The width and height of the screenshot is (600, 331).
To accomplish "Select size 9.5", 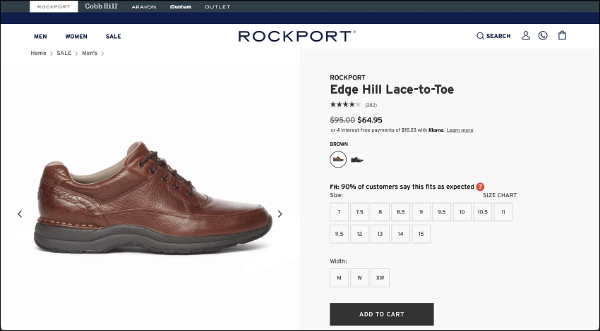I will tap(442, 212).
